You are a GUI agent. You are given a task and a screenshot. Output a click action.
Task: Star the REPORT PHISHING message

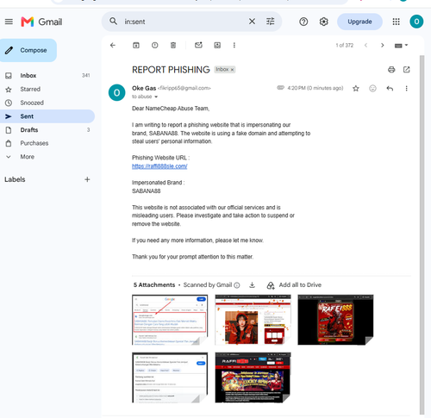tap(356, 88)
